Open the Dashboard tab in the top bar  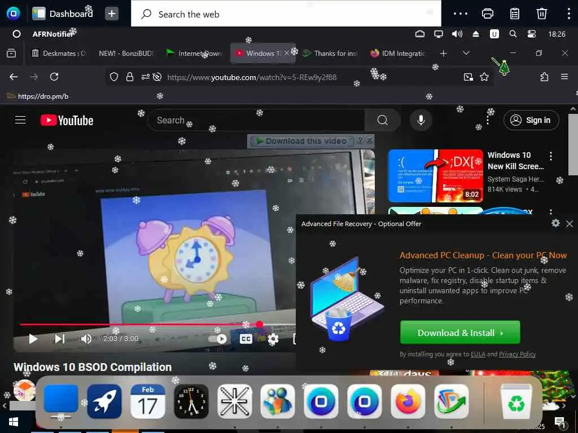(x=63, y=14)
